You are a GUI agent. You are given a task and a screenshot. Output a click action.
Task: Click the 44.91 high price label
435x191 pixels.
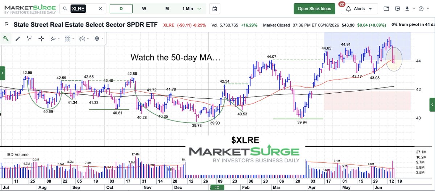[346, 45]
